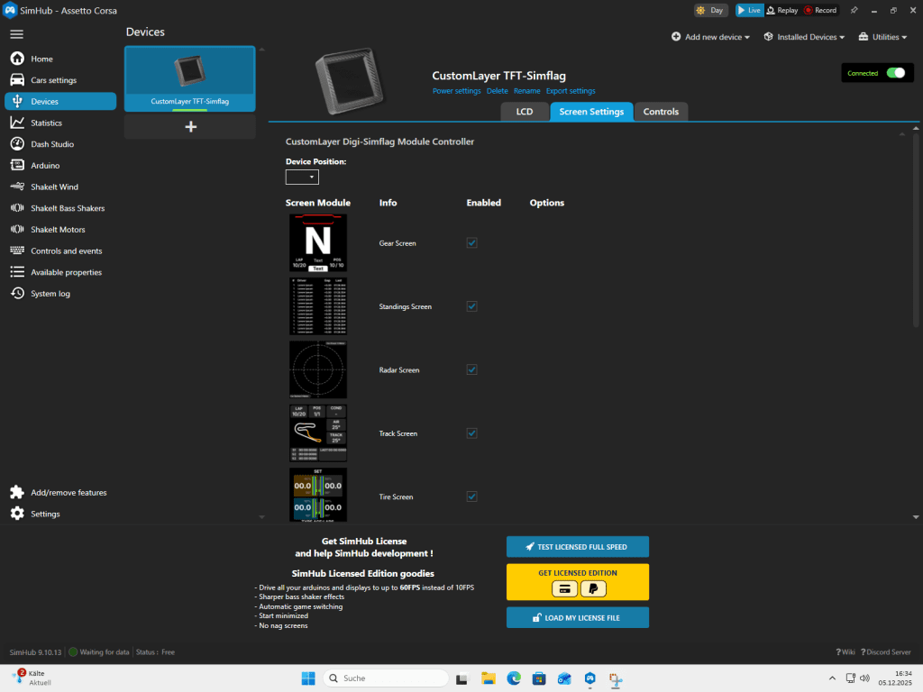Uncheck the Gear Screen enabled checkbox

[472, 243]
